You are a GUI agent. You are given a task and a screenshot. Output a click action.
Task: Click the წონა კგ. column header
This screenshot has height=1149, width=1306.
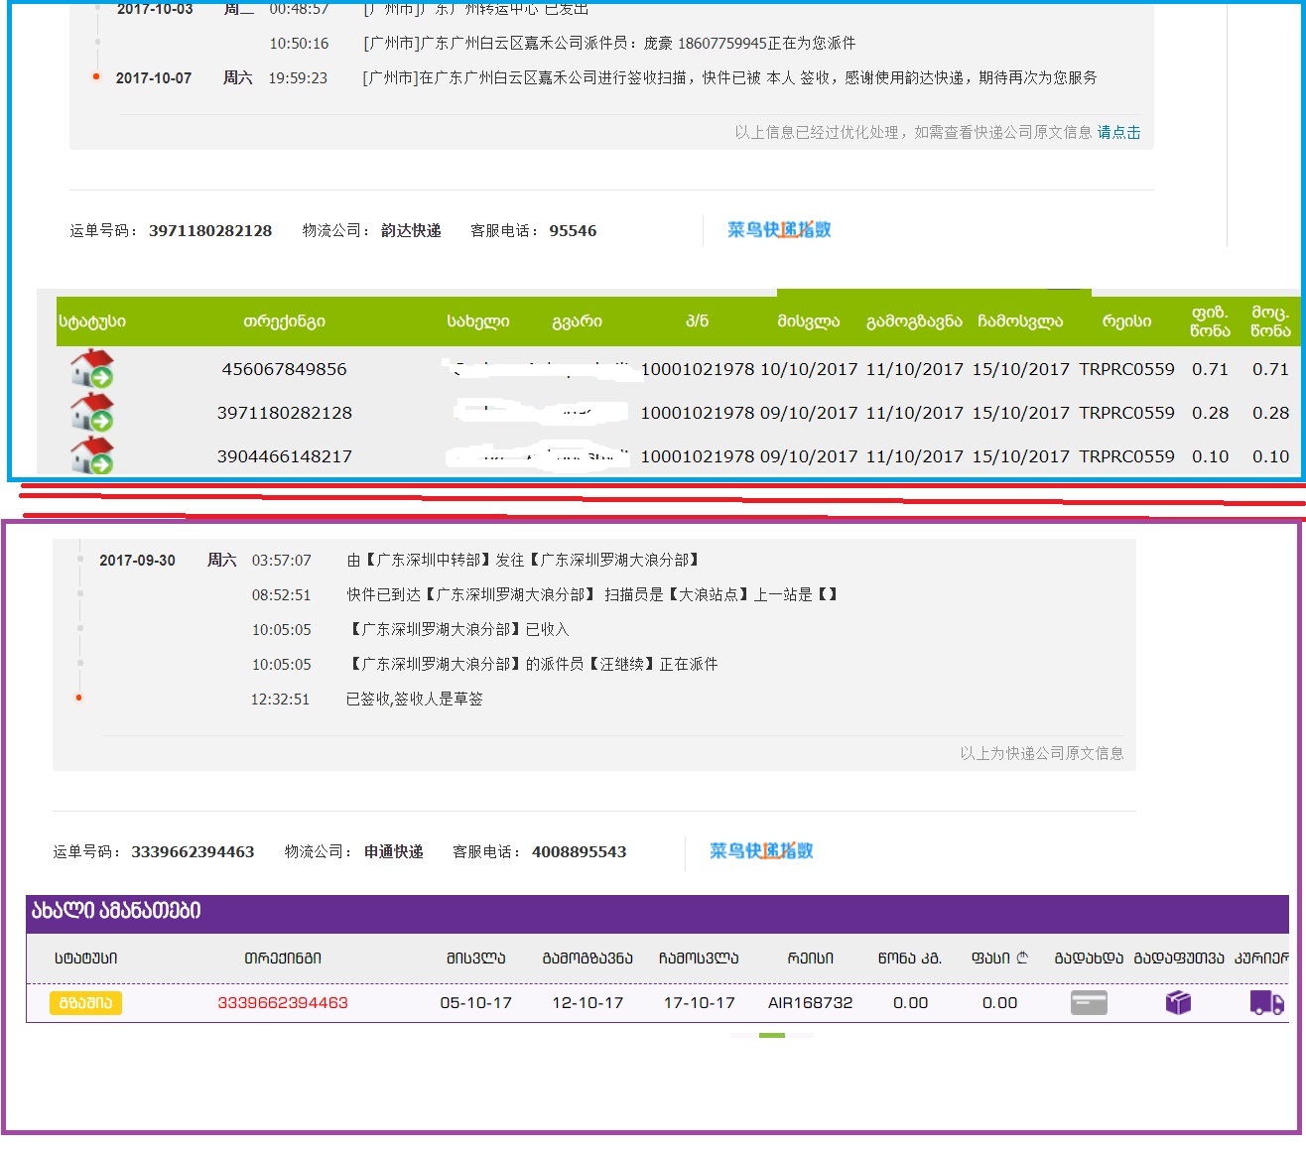point(910,958)
